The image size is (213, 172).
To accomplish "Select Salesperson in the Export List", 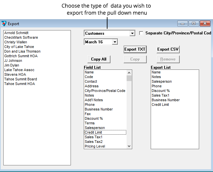I will point(162,81).
